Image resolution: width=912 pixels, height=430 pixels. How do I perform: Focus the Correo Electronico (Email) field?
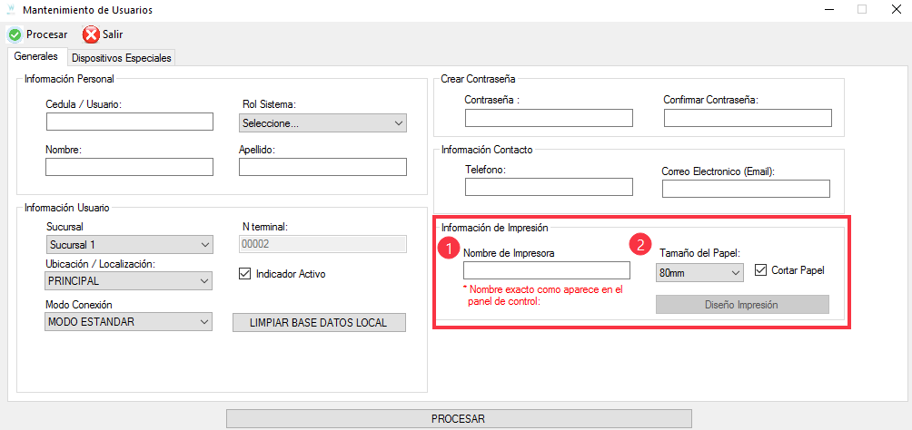(746, 189)
